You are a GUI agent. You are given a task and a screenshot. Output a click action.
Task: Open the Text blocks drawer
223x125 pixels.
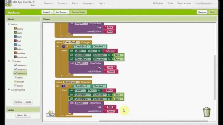[x=17, y=41]
